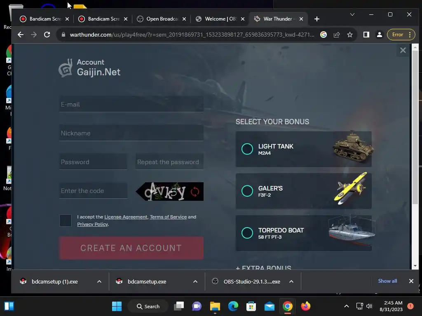This screenshot has width=422, height=316.
Task: Close the downloads bar
Action: click(411, 281)
